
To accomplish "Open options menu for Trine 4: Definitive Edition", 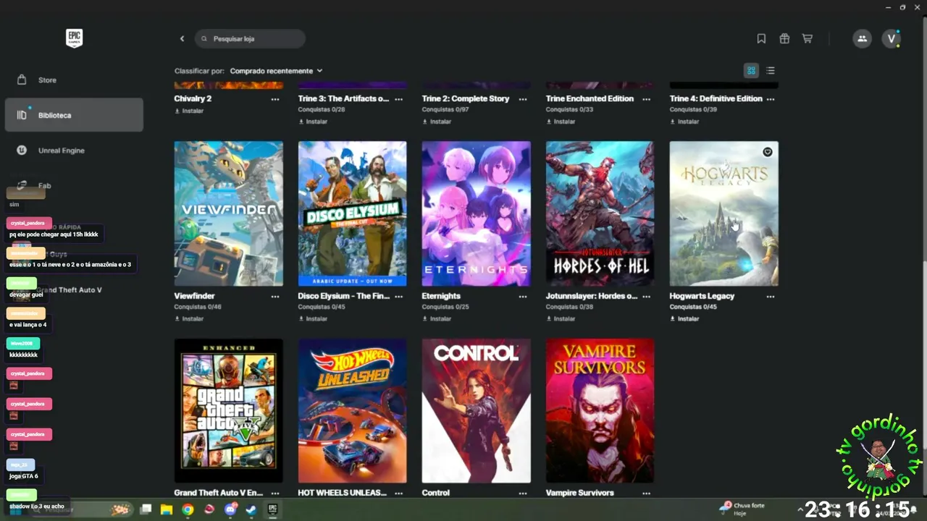I will tap(771, 99).
